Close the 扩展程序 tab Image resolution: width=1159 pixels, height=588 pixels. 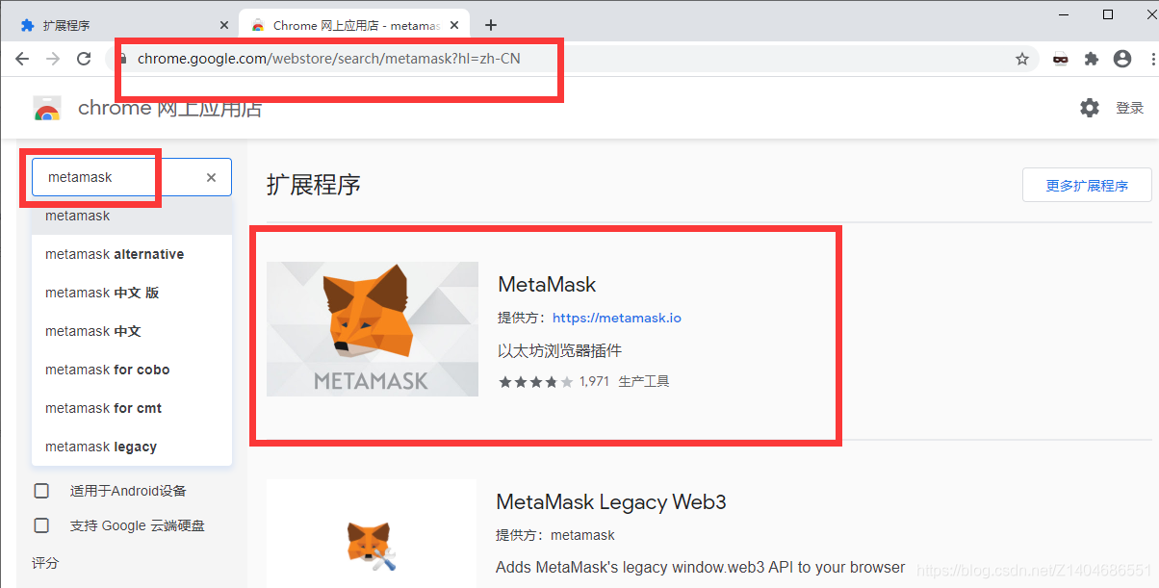(224, 25)
